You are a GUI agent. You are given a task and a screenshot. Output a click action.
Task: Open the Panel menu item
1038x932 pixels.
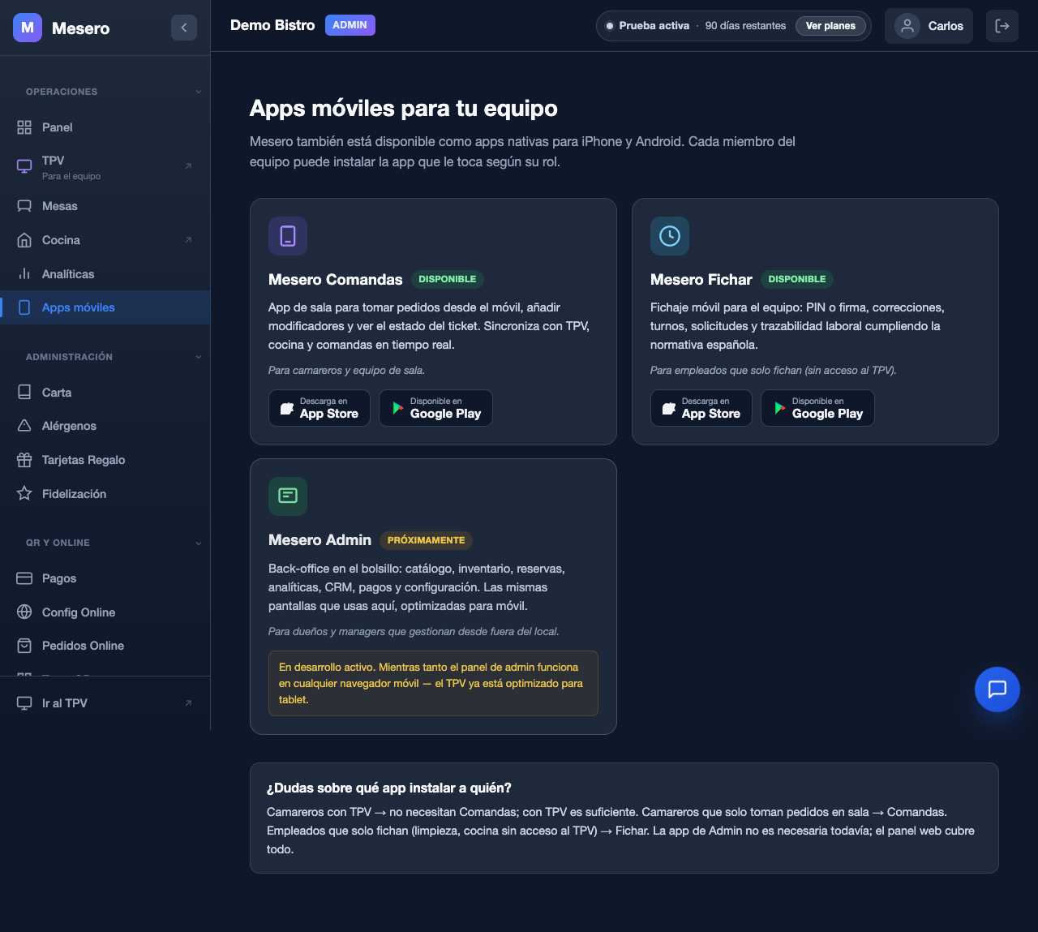coord(105,127)
